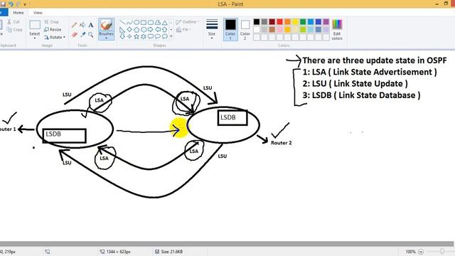
Task: Switch to the Home ribbon tab
Action: (x=18, y=13)
